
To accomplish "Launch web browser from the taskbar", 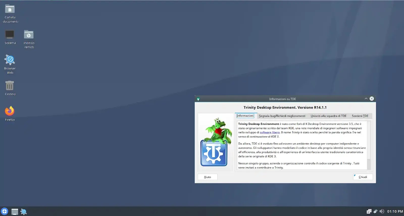I will click(x=24, y=212).
